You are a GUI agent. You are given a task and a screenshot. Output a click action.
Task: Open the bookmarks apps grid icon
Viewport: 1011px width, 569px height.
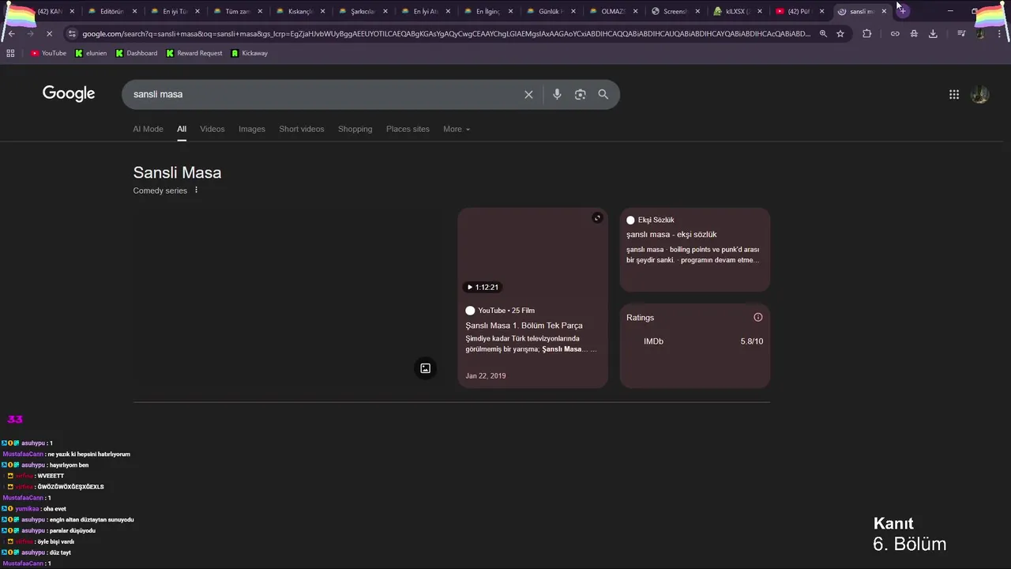point(10,53)
